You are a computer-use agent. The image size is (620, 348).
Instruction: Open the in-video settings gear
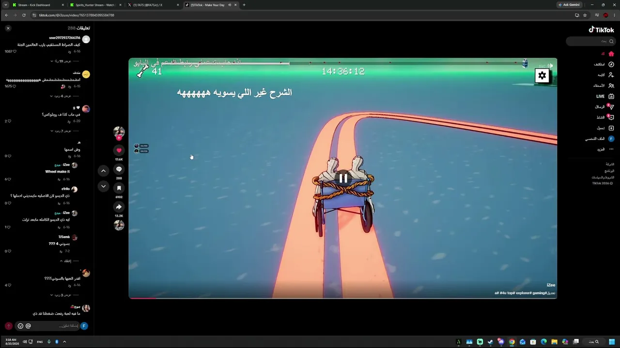[542, 75]
